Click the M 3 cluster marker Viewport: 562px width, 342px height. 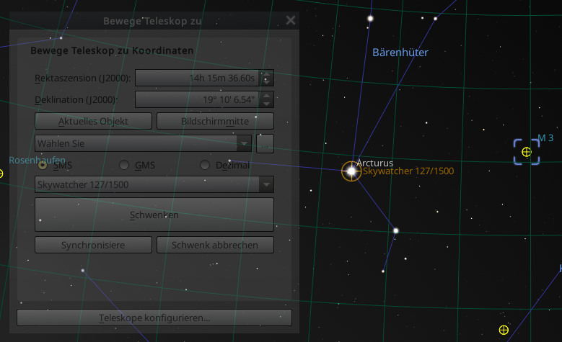click(x=527, y=152)
